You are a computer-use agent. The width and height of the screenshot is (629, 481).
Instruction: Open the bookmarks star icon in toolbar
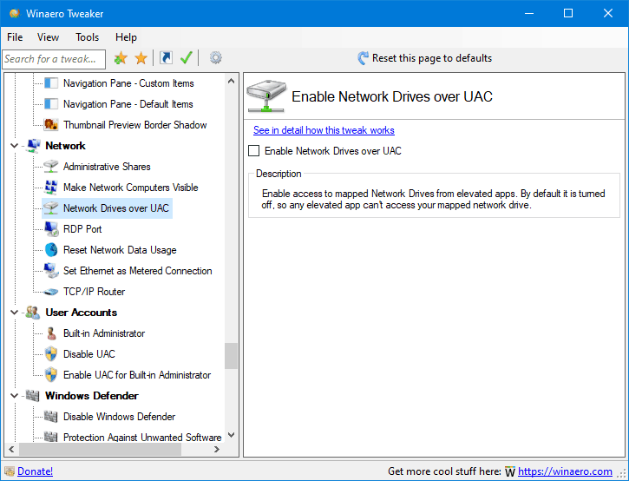(141, 58)
